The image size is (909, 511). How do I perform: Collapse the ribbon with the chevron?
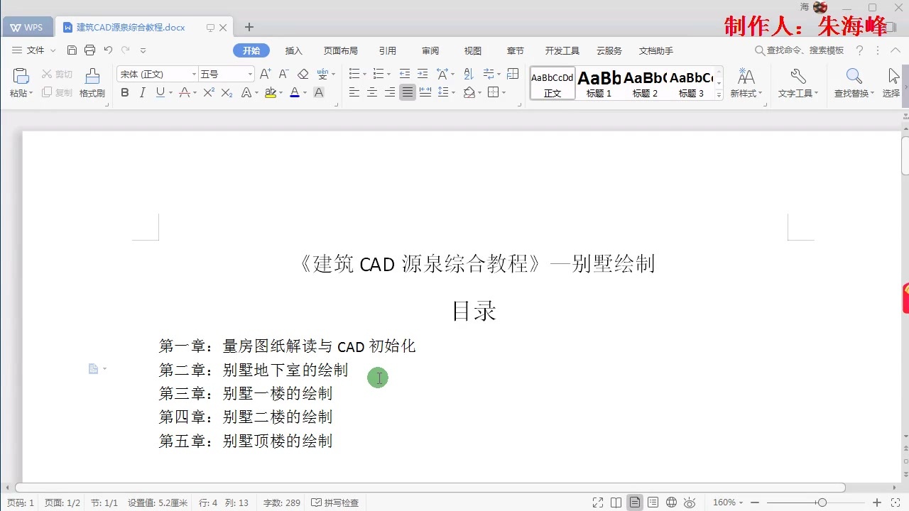click(x=896, y=50)
